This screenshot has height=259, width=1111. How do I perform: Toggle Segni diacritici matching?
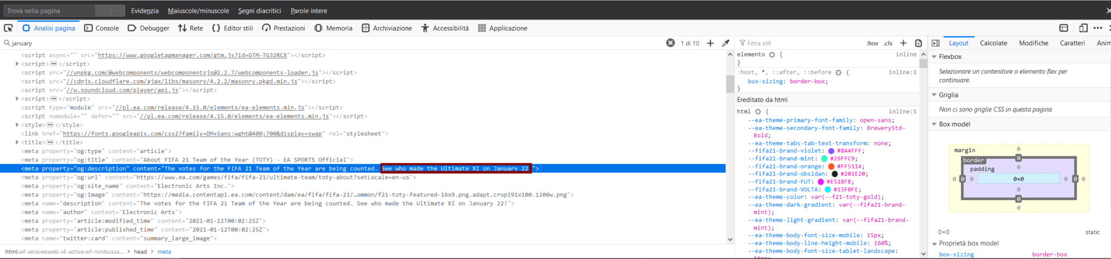click(259, 10)
